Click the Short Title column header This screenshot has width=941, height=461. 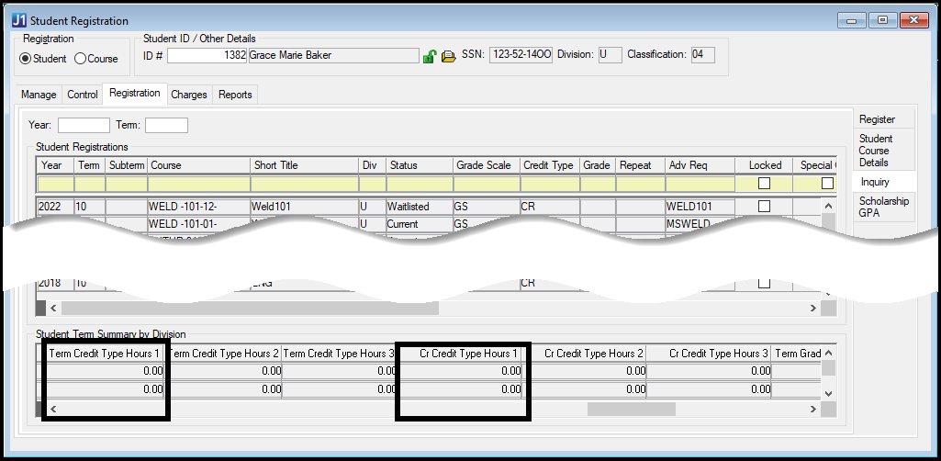click(303, 165)
